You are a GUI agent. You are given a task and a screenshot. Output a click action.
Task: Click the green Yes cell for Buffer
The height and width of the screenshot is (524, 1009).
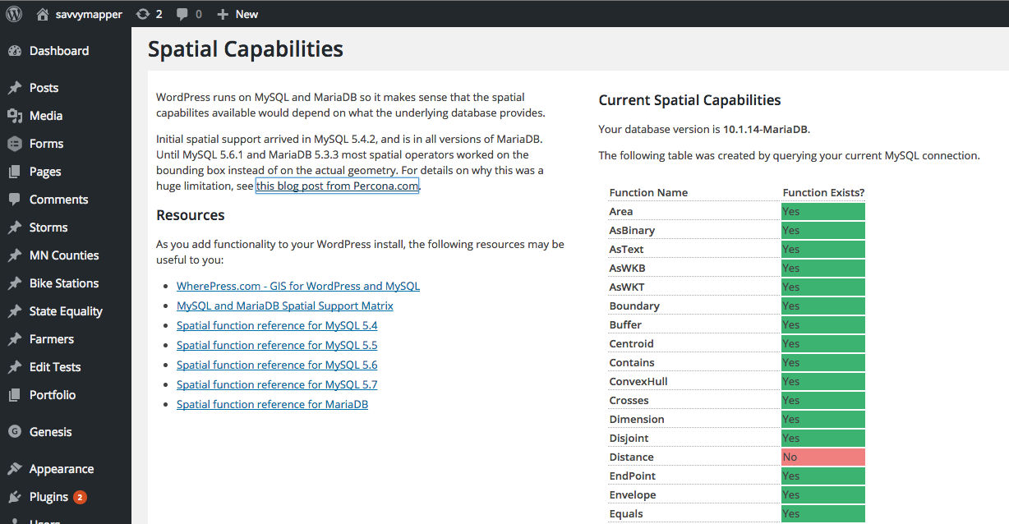click(x=823, y=324)
